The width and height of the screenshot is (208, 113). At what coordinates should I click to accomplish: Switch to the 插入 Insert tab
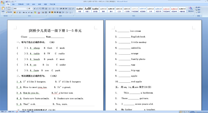[x=14, y=4]
